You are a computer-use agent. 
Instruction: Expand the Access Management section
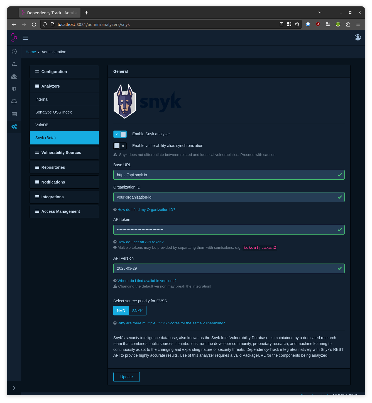(x=64, y=211)
